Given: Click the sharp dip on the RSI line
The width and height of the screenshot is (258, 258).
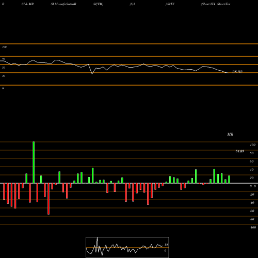Looking at the screenshot, I should [92, 74].
